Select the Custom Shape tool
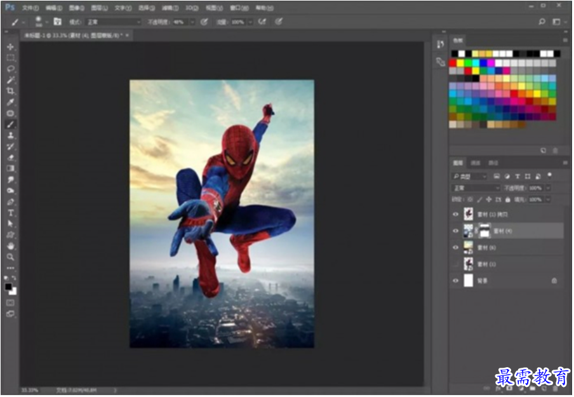574x397 pixels. click(11, 235)
